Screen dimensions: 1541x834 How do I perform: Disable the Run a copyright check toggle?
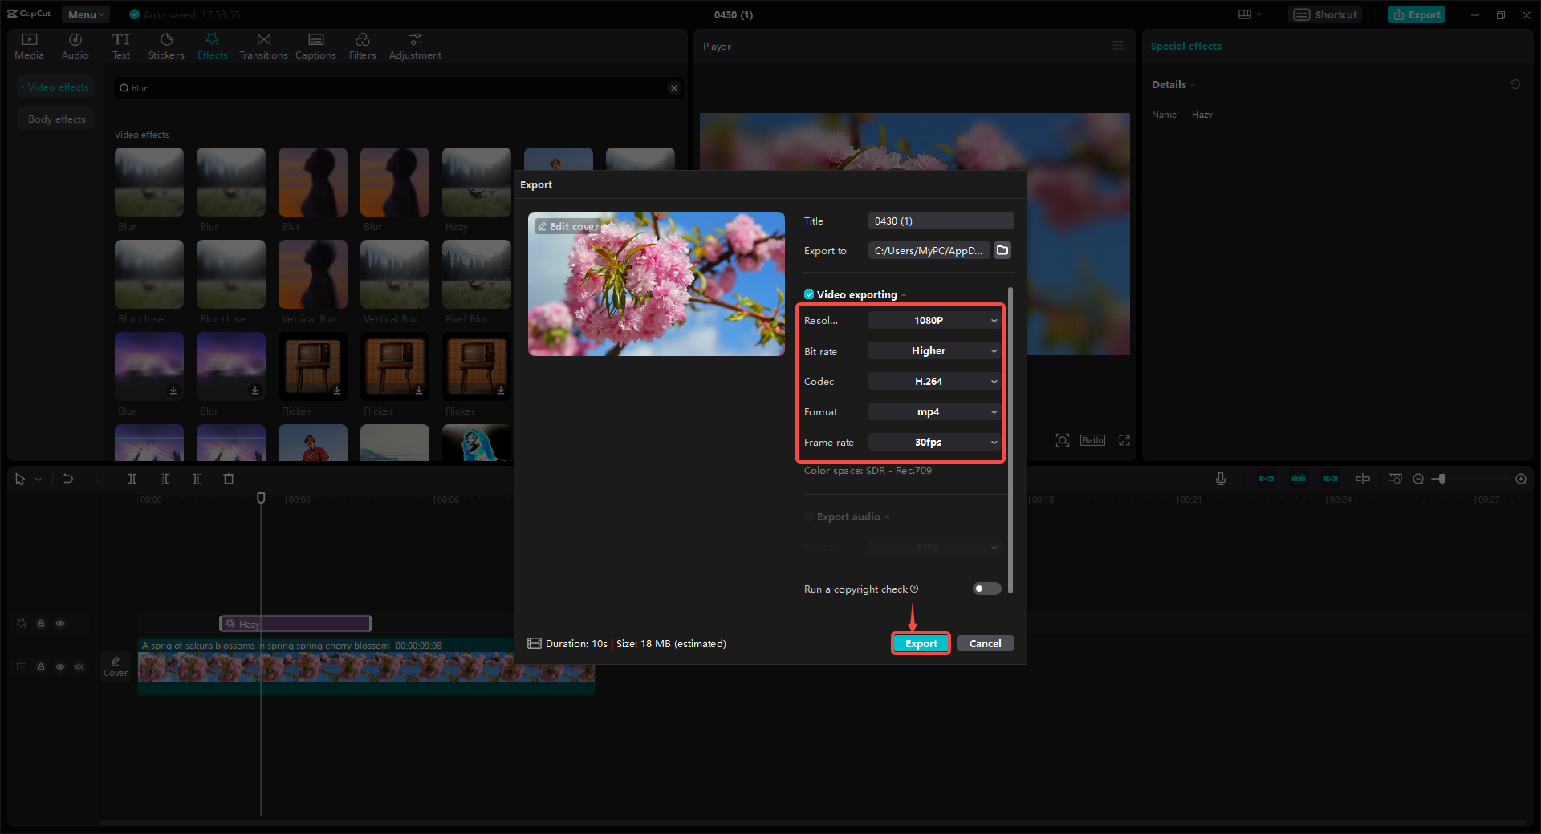pyautogui.click(x=986, y=589)
